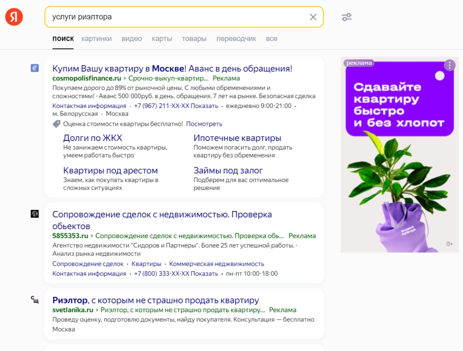The height and width of the screenshot is (351, 463).
Task: Click 'Реклама' label in svetlanika.ru result
Action: (x=282, y=310)
